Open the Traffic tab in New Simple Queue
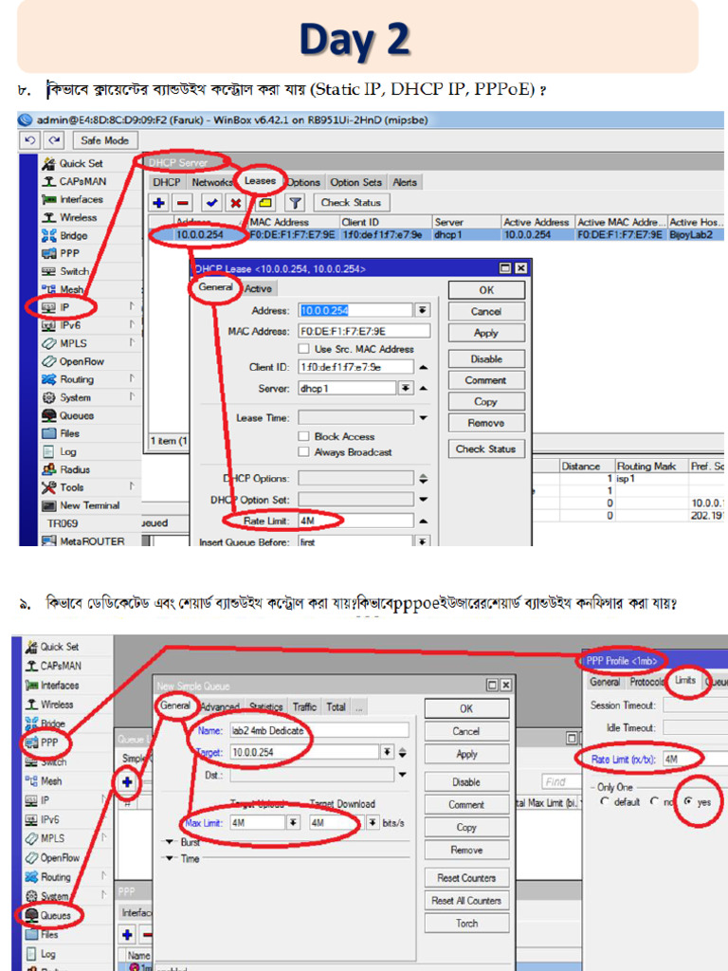The width and height of the screenshot is (728, 971). click(x=304, y=706)
